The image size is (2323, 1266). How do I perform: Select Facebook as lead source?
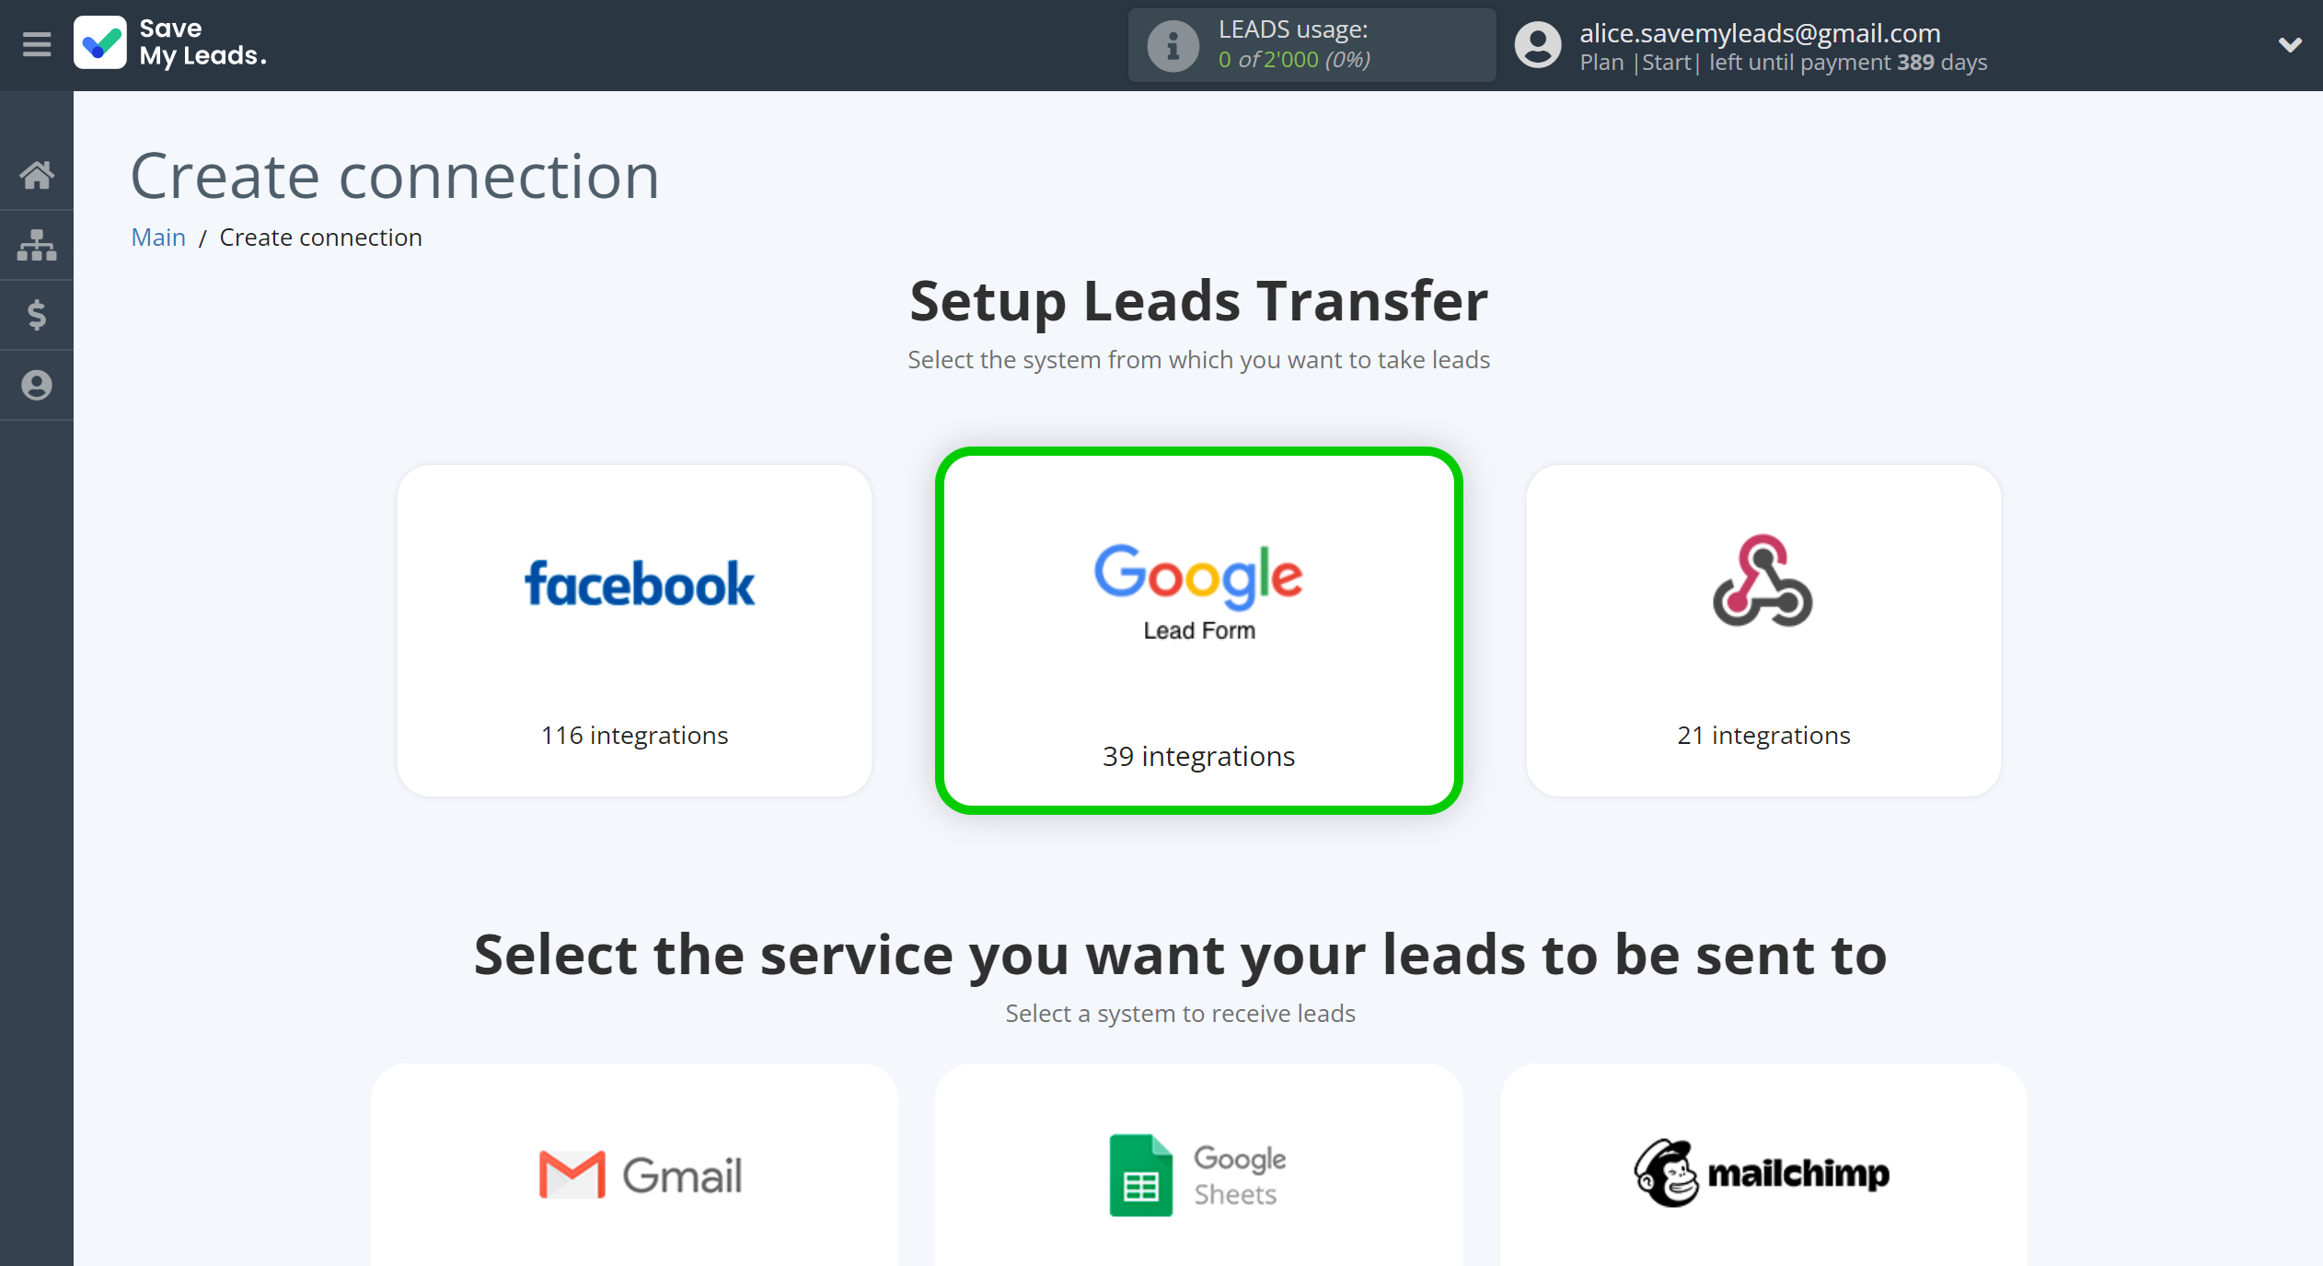click(634, 622)
